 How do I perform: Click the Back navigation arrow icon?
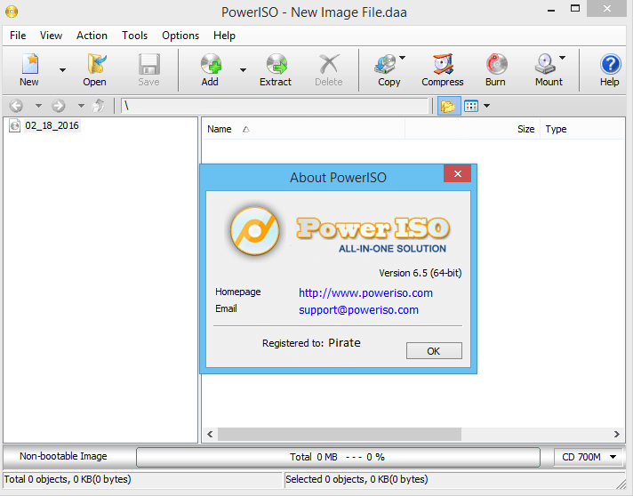[17, 106]
